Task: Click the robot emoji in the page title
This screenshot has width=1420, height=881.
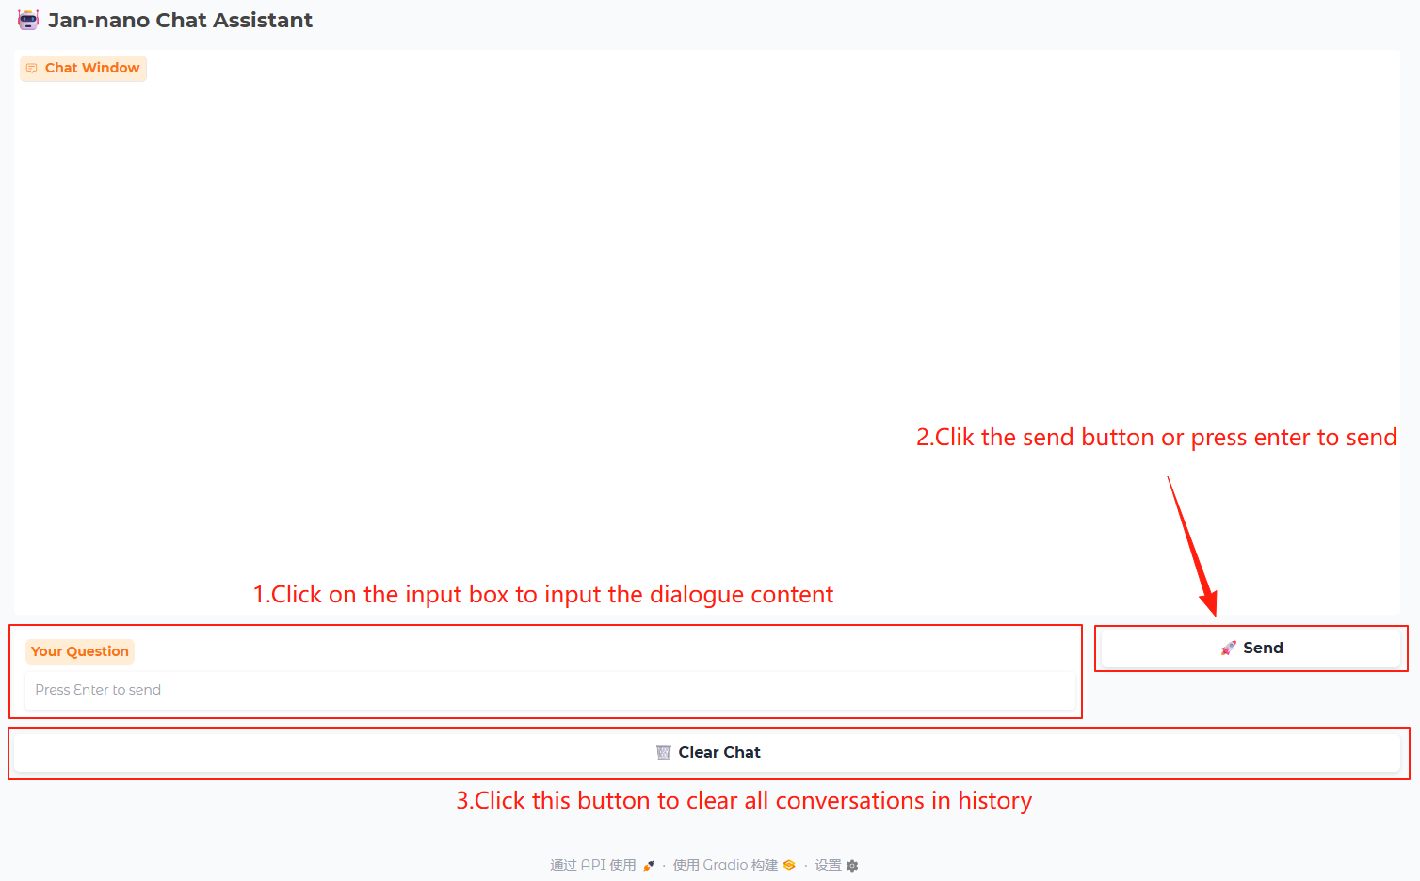Action: (28, 20)
